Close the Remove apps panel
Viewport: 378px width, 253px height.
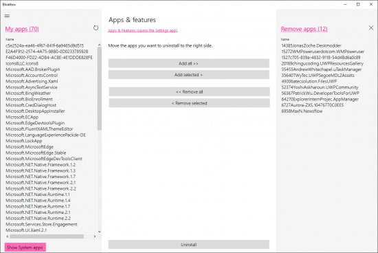pos(371,28)
